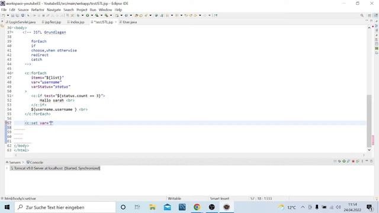
Task: Show hidden system tray icons chevron
Action: tap(303, 207)
